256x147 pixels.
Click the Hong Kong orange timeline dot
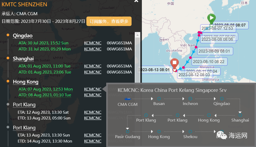[x=8, y=81]
